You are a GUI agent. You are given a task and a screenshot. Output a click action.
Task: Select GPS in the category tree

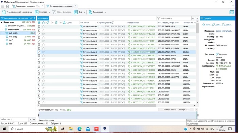coord(11,44)
